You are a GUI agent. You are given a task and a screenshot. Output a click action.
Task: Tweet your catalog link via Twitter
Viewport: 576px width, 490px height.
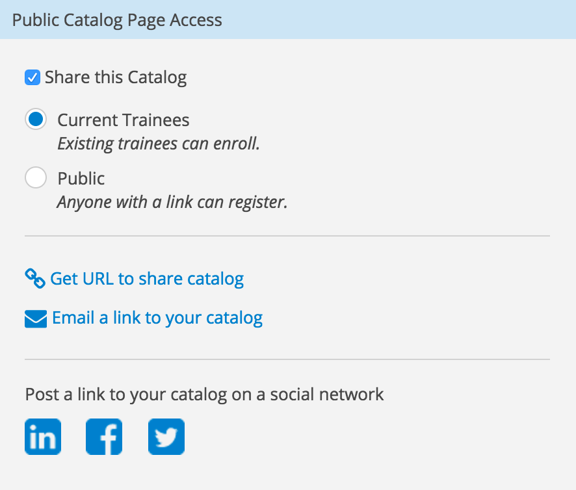(x=166, y=436)
